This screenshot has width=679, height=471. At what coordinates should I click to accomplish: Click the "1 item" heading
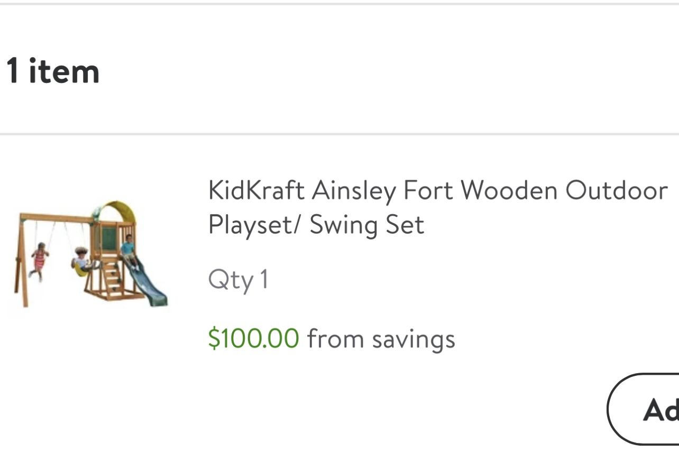point(53,71)
